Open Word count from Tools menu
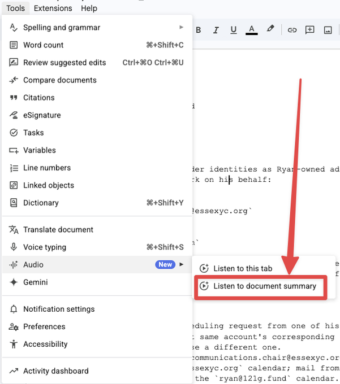 point(44,45)
